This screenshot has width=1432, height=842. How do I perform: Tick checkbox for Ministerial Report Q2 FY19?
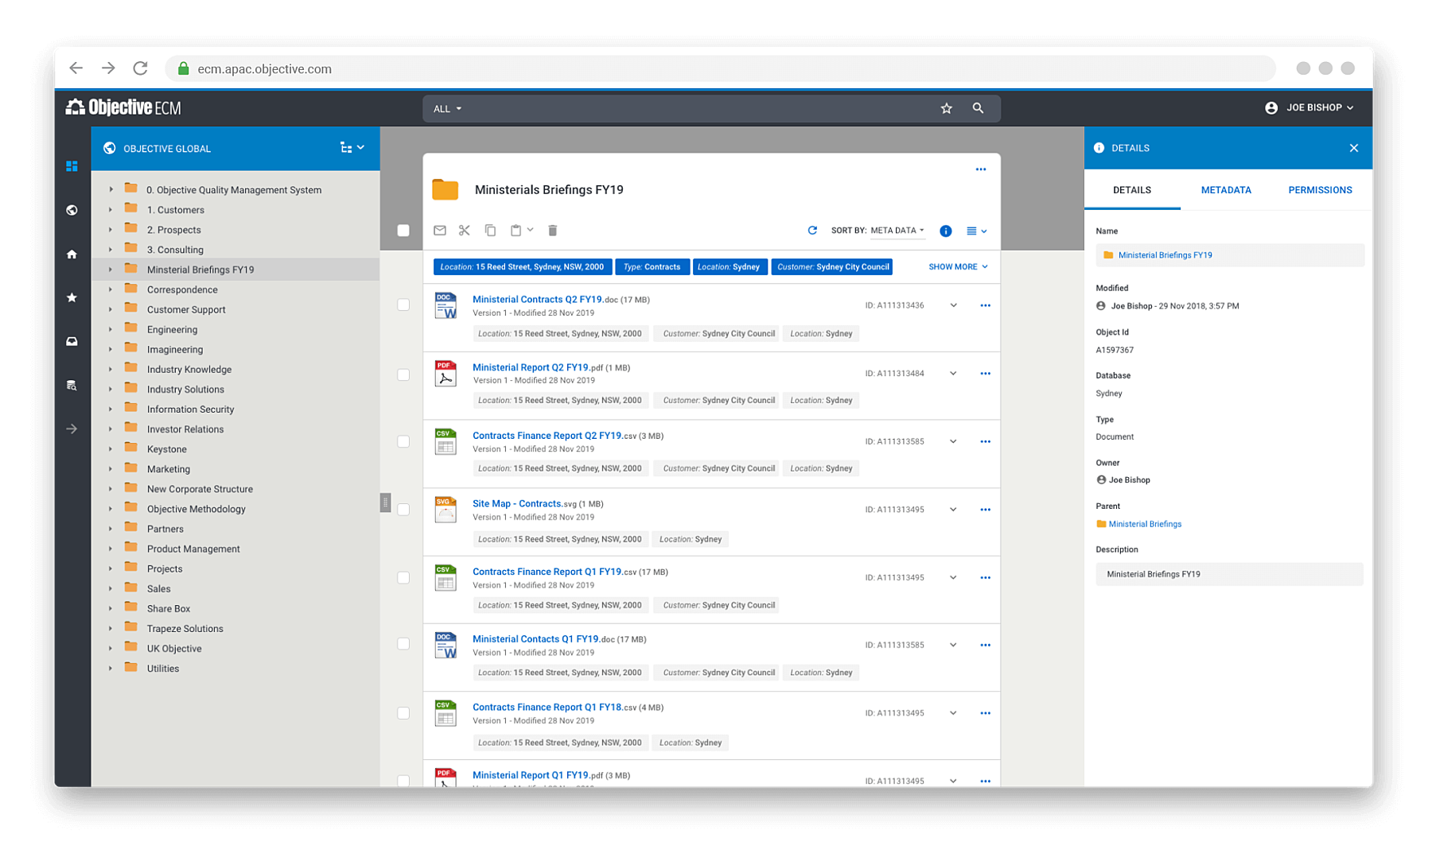(x=403, y=374)
